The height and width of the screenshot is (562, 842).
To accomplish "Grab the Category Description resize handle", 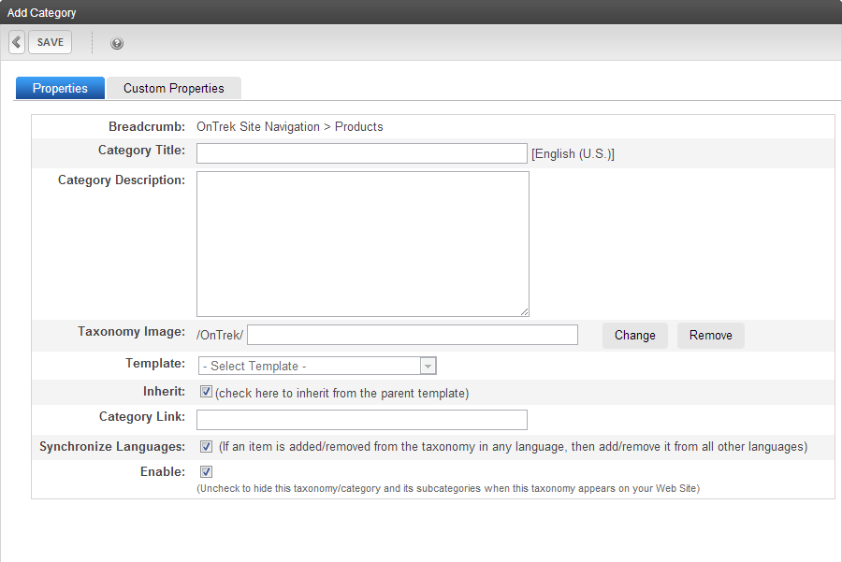I will click(524, 312).
